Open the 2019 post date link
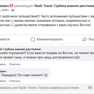 click(5, 10)
